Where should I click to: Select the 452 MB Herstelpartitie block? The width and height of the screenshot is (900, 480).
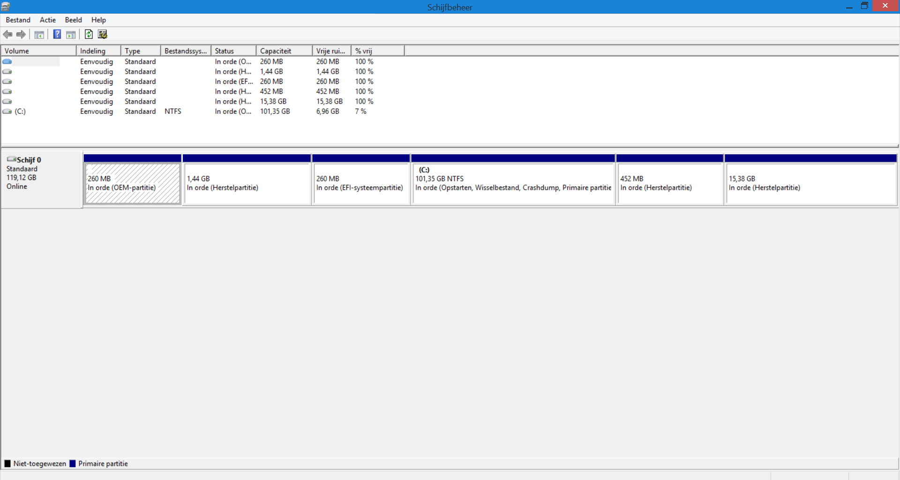pos(670,183)
